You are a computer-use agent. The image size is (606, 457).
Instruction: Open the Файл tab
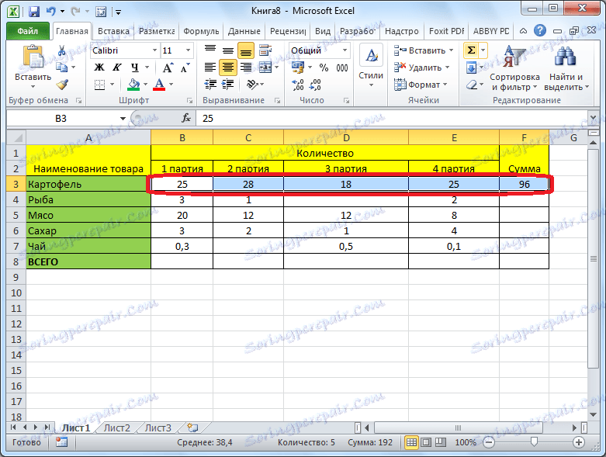tap(28, 31)
